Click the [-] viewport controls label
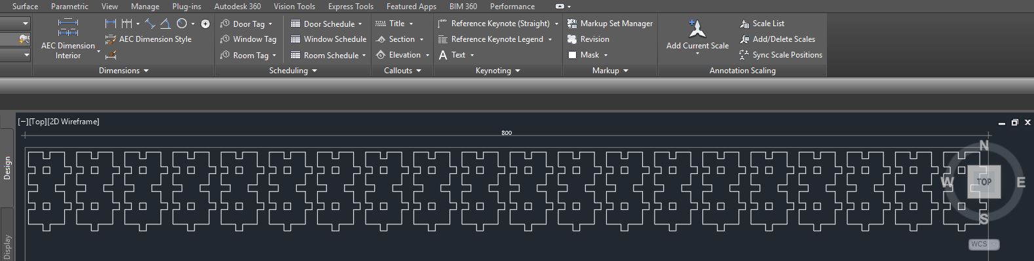 tap(23, 122)
